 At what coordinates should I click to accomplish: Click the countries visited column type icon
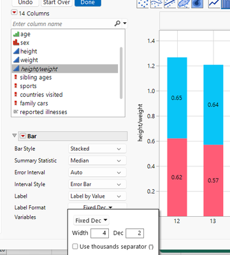pyautogui.click(x=15, y=94)
